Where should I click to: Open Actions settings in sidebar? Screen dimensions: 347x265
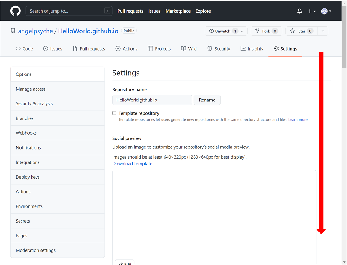[58, 192]
